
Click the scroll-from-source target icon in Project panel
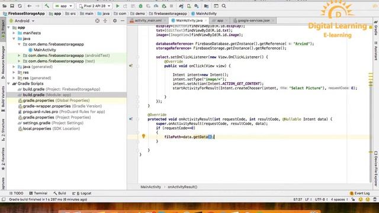(97, 21)
